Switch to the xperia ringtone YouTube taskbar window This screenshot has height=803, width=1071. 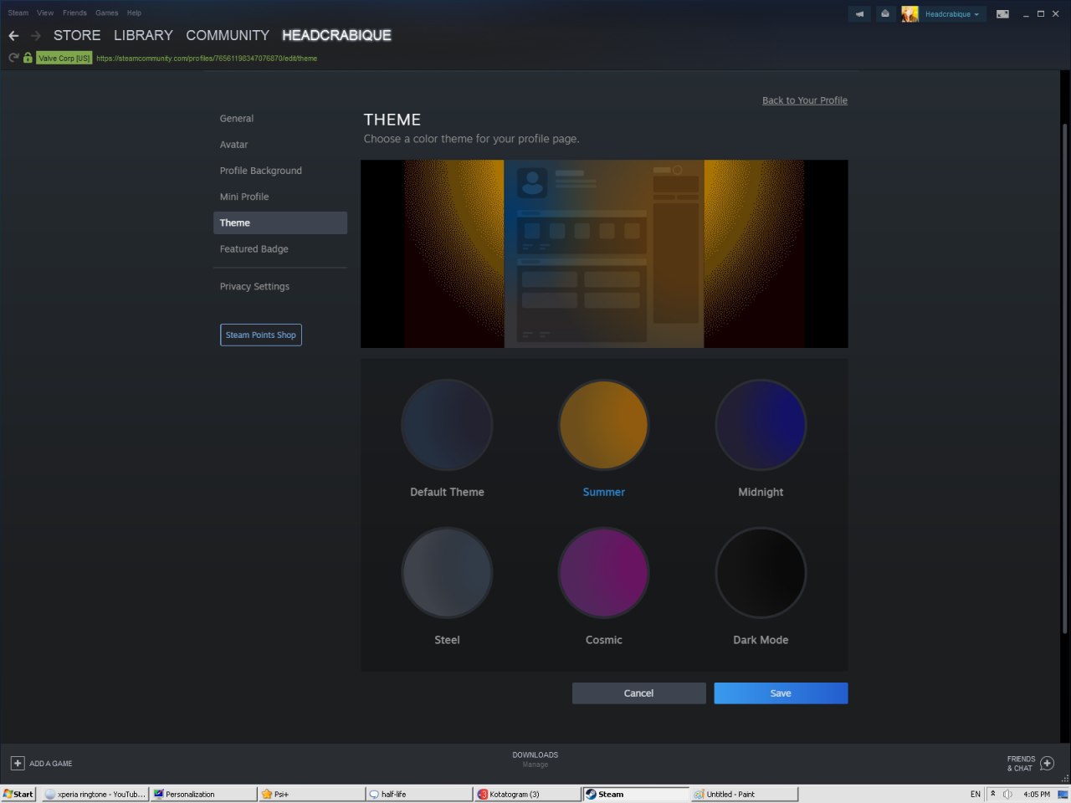(95, 794)
